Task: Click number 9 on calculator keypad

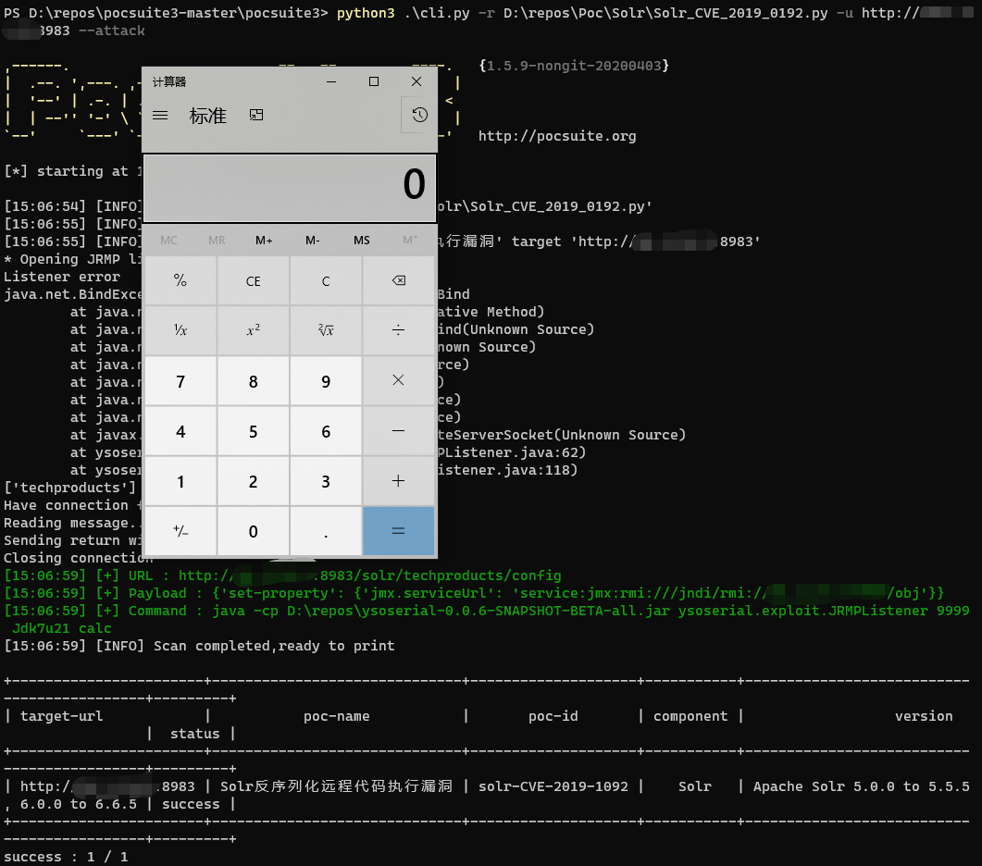Action: (x=326, y=380)
